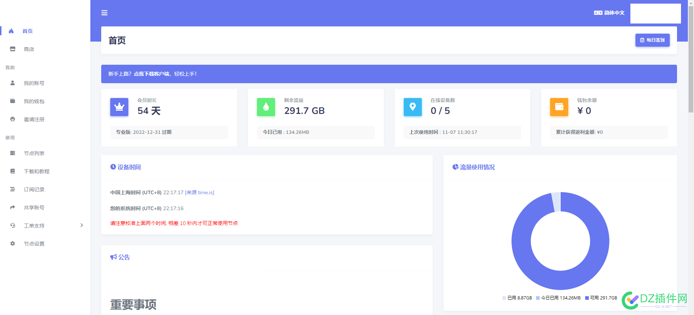
Task: Open the 简体中文 language dropdown
Action: pos(609,13)
